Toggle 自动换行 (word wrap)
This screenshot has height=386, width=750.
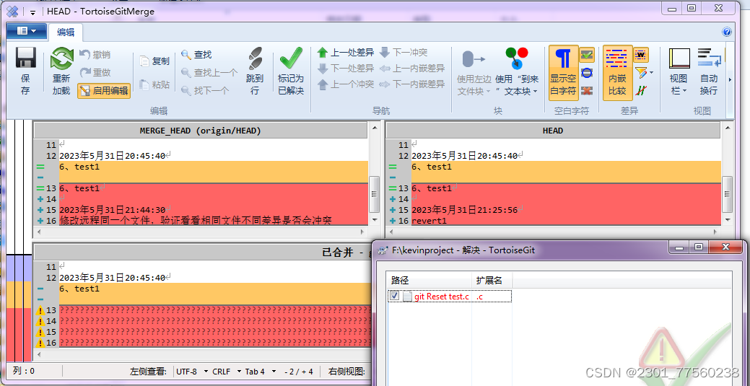tap(708, 71)
